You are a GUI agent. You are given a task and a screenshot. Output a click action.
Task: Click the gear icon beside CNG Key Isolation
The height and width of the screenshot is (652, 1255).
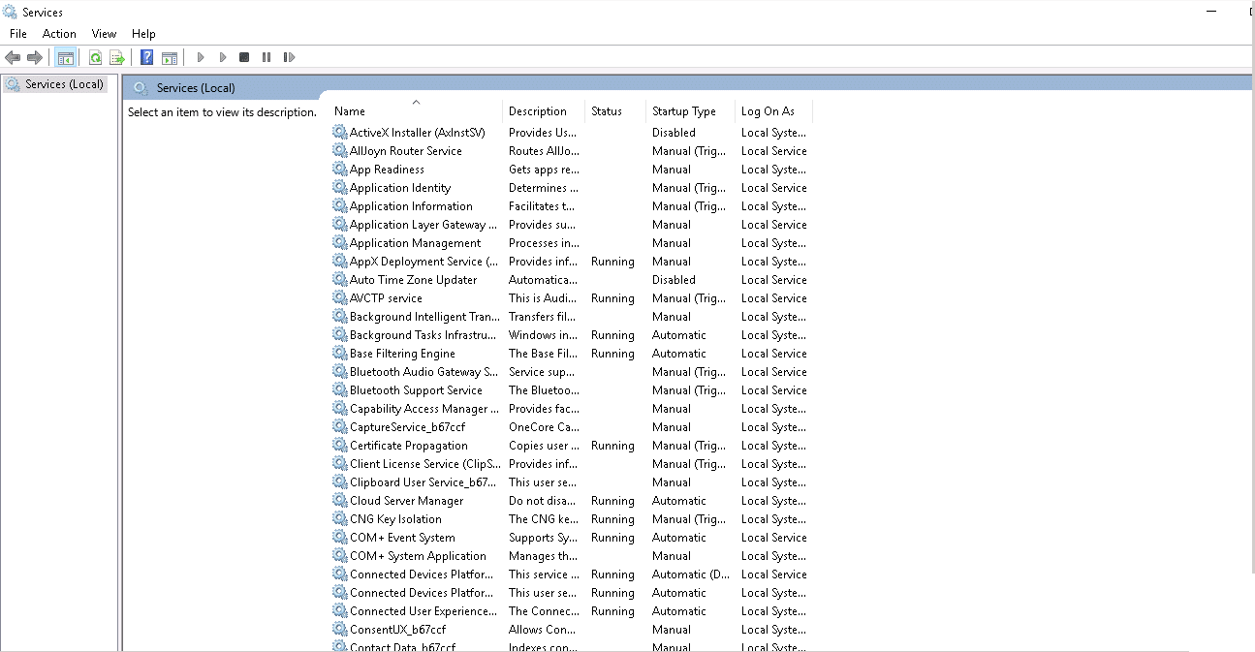(x=339, y=518)
